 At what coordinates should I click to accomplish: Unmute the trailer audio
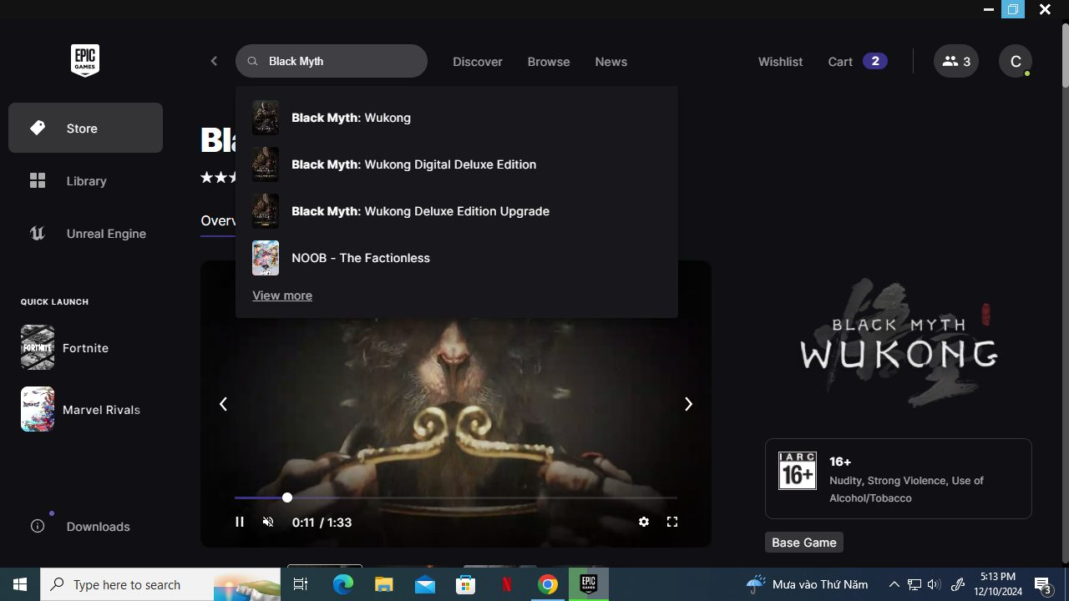(268, 522)
